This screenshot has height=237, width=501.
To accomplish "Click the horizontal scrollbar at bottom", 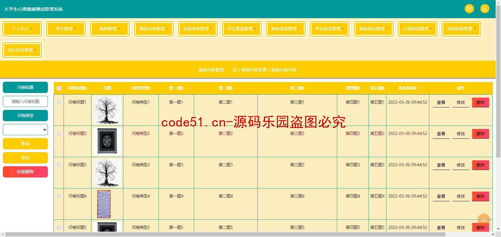I will (x=225, y=234).
